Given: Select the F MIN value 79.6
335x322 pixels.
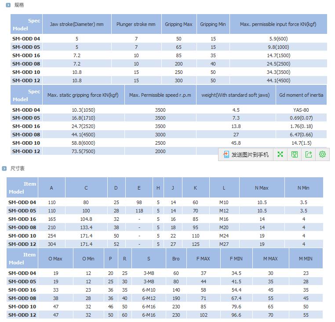Looking at the screenshot, I should (236, 307).
